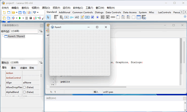Open the dropdown arrow beside Run
Screen dimensions: 187x112
point(23,18)
